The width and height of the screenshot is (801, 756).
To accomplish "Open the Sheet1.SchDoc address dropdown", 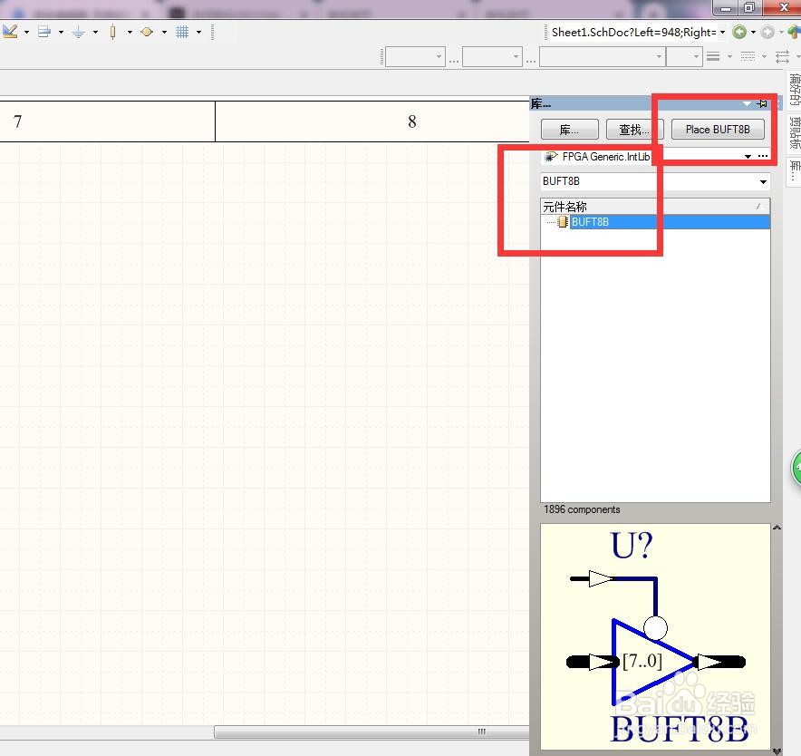I will [722, 33].
